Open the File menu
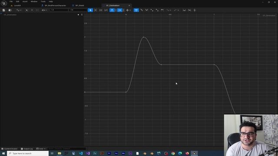Viewport: 278px width, 156px height. (11, 2)
